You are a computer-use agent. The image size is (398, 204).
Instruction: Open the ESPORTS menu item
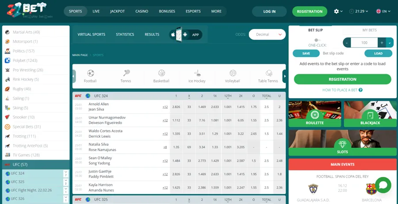point(193,12)
